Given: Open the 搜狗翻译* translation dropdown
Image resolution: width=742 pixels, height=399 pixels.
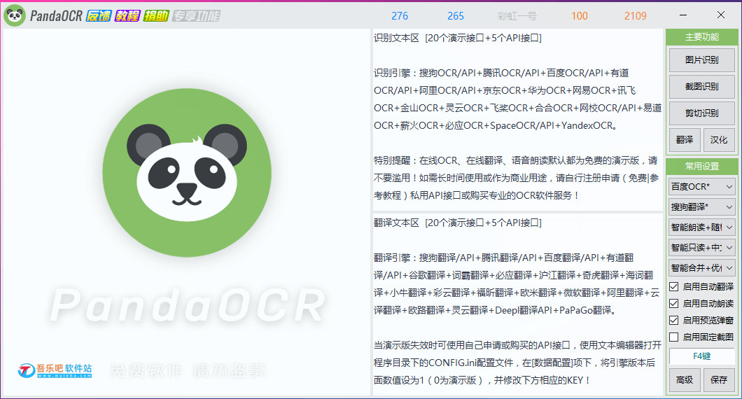Looking at the screenshot, I should [702, 206].
